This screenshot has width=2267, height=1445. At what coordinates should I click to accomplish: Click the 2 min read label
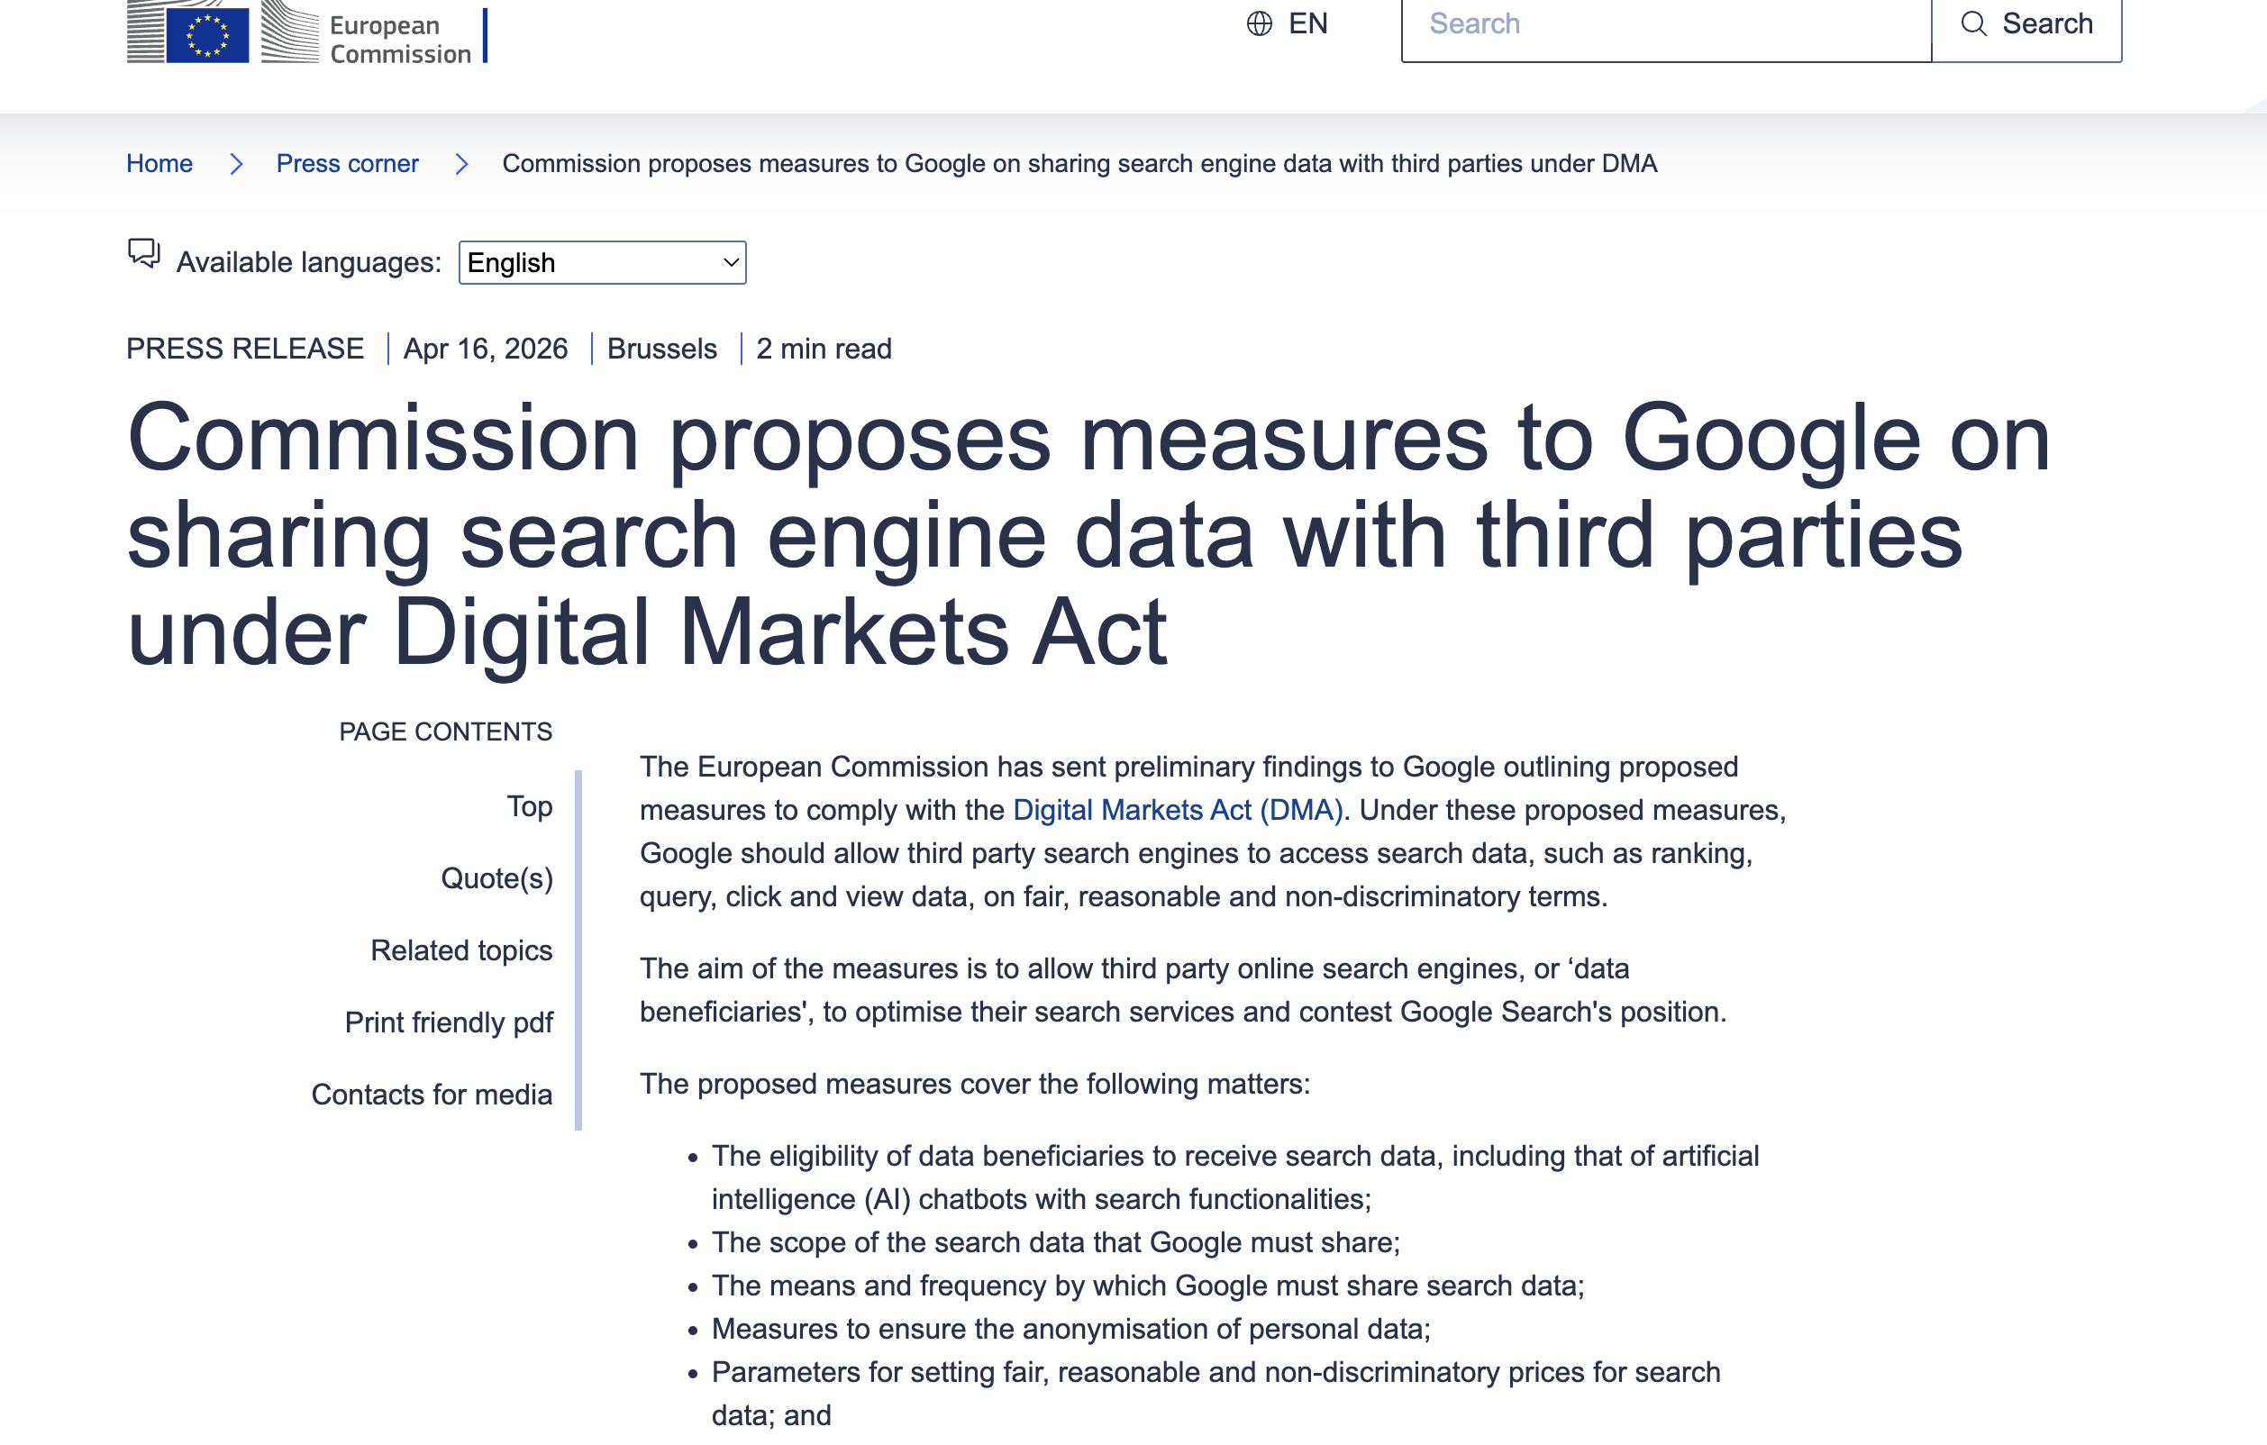(824, 350)
